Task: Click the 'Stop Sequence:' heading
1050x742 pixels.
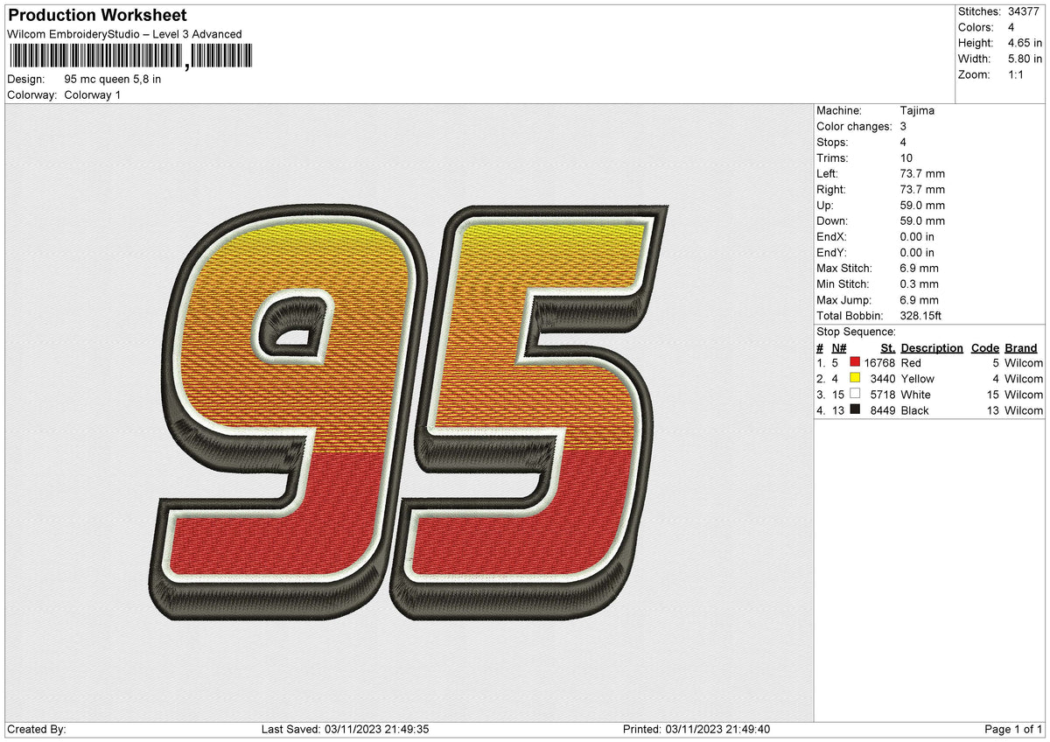Action: (x=856, y=332)
